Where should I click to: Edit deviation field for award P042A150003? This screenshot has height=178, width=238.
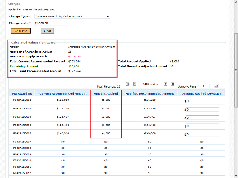(203, 109)
